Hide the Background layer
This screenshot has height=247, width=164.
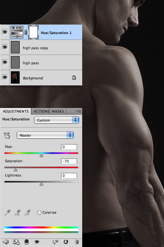tap(5, 77)
